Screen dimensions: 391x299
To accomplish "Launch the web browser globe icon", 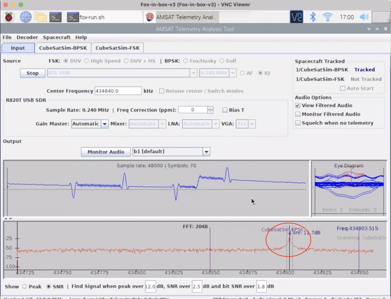I will point(25,17).
